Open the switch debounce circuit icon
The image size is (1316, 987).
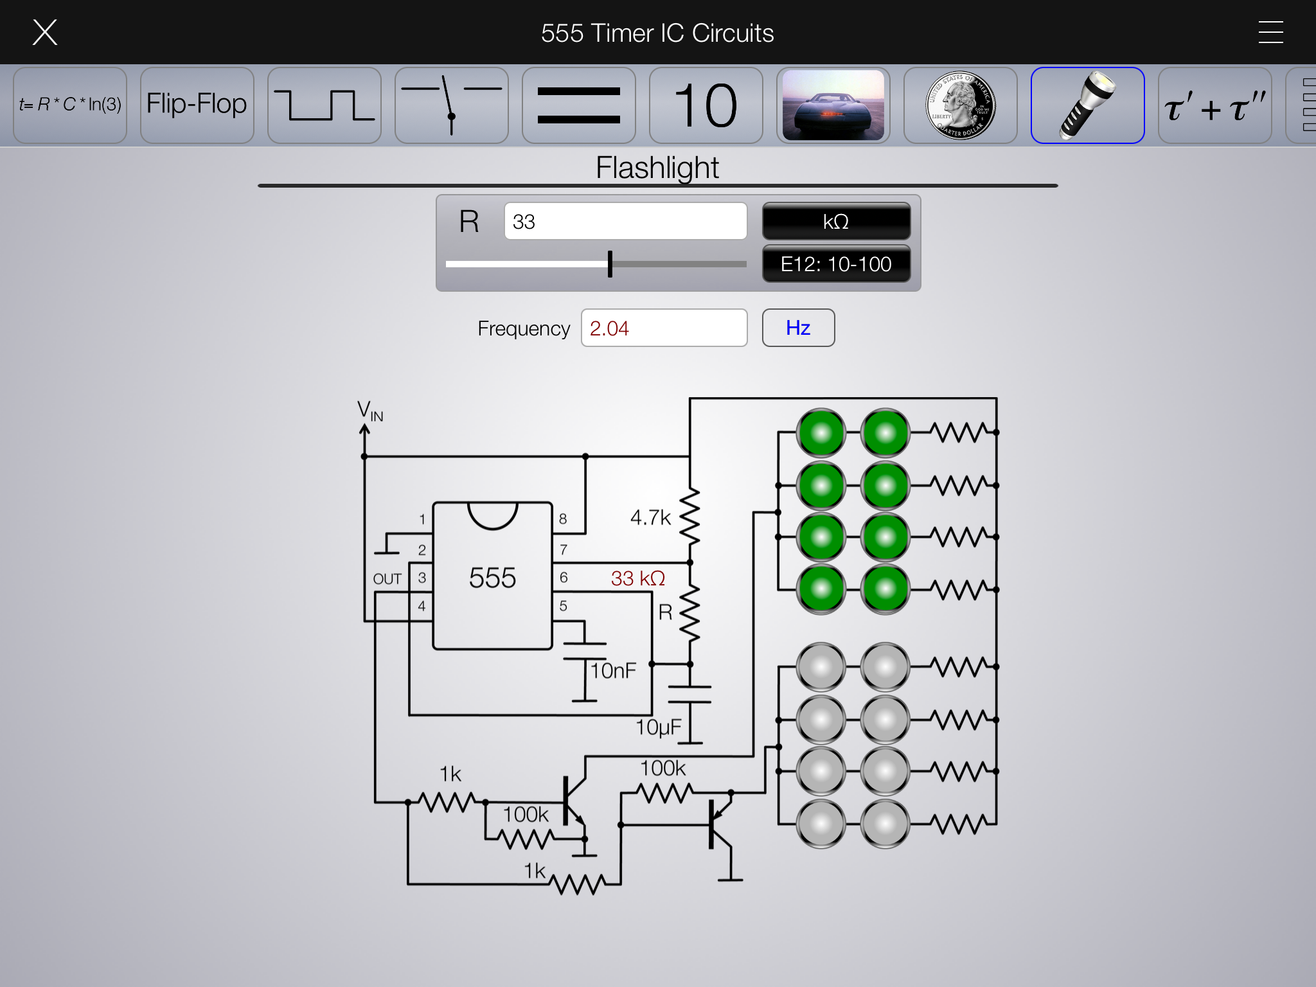[451, 105]
